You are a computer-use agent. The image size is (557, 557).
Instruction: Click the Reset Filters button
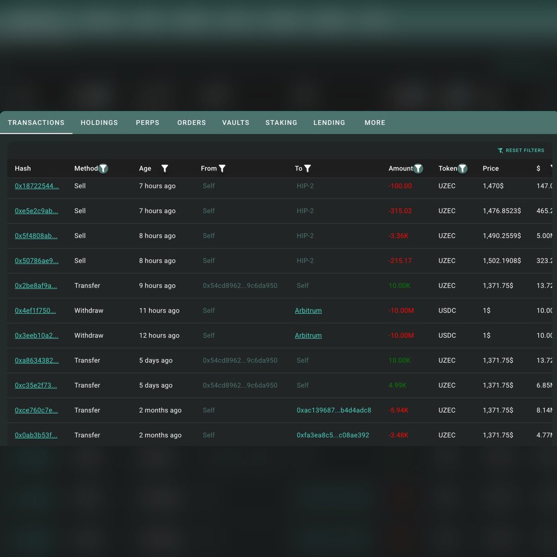[x=521, y=150]
